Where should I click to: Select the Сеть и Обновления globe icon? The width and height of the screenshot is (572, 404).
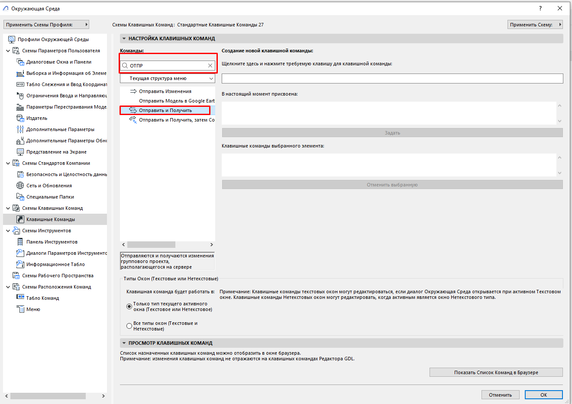pos(20,186)
